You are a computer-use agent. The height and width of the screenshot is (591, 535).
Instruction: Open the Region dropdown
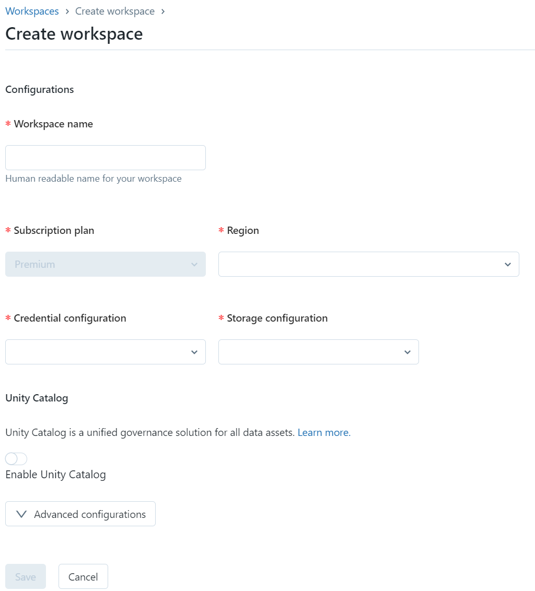[x=369, y=264]
